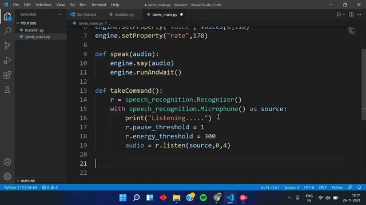The height and width of the screenshot is (205, 366).
Task: Open the Source Control view
Action: click(x=7, y=46)
